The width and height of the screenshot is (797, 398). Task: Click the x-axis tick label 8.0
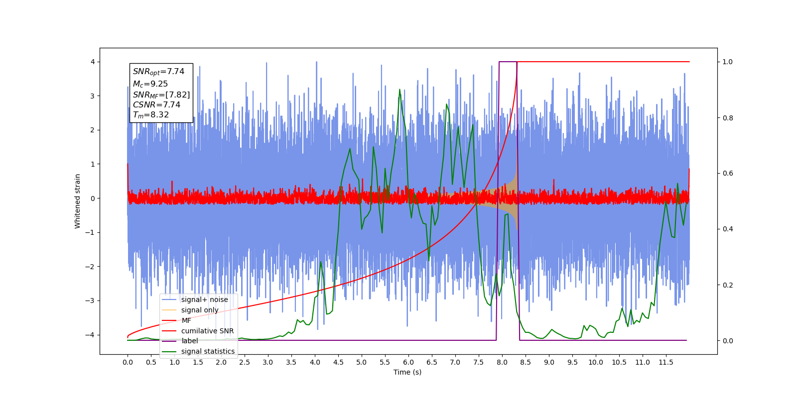(502, 362)
